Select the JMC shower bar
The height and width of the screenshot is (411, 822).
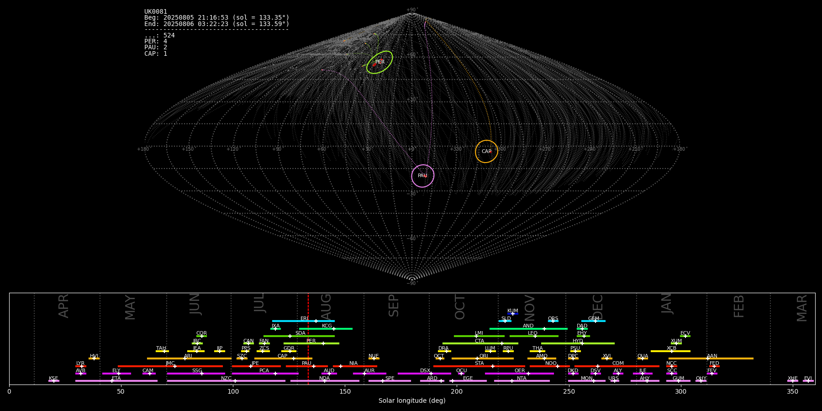[170, 366]
